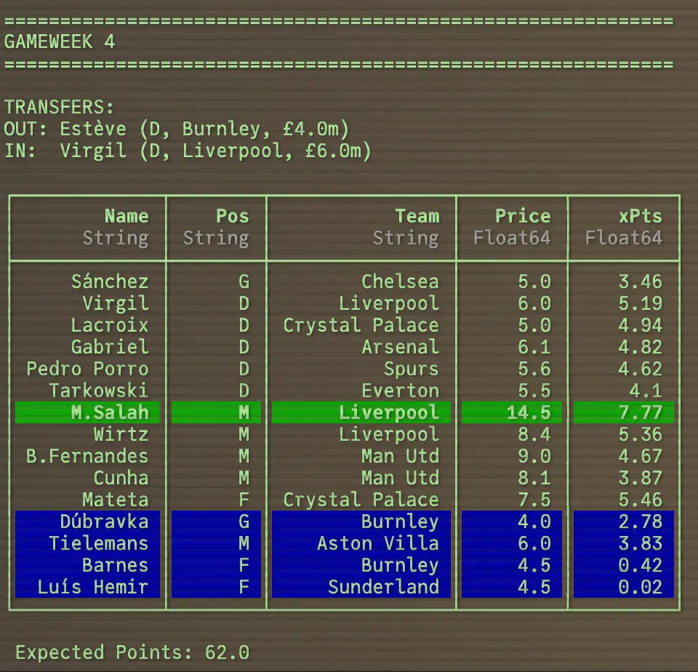Click the Pos column header
This screenshot has height=672, width=698.
(233, 216)
